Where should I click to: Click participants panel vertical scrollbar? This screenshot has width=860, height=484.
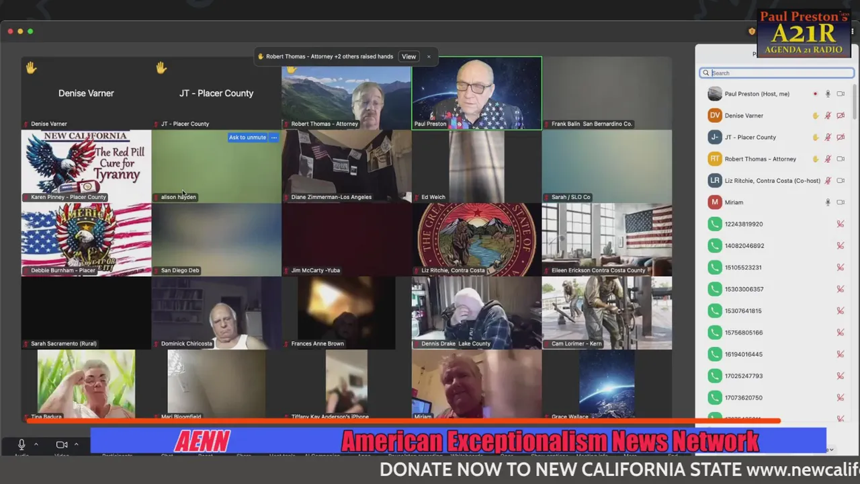pos(855,101)
